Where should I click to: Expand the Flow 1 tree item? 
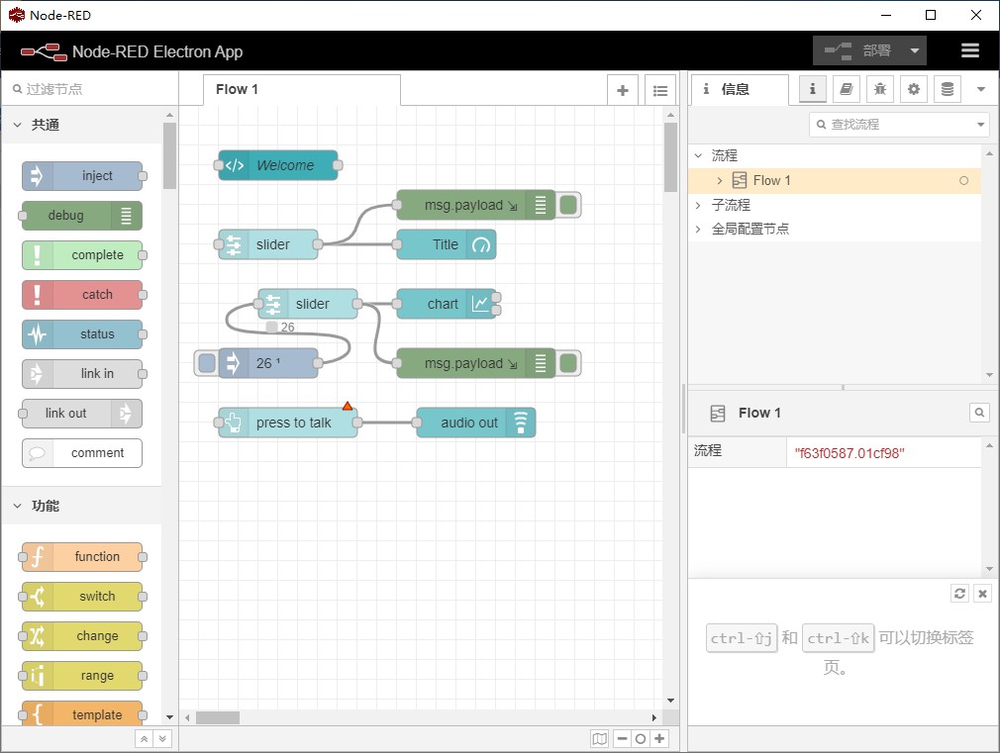(x=720, y=180)
